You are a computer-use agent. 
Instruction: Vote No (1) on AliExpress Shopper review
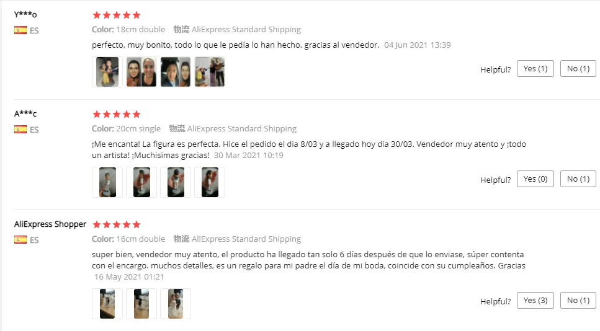click(x=578, y=301)
